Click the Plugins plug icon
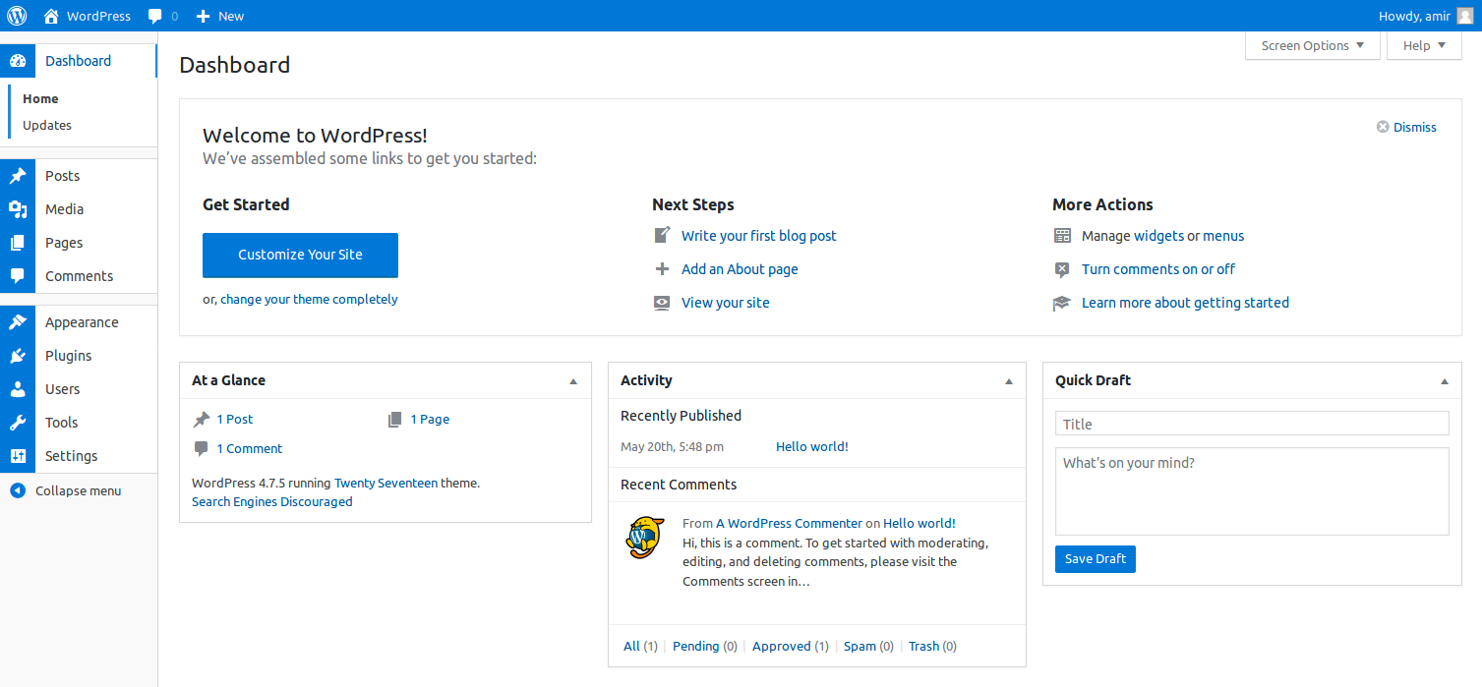Image resolution: width=1482 pixels, height=687 pixels. tap(18, 356)
